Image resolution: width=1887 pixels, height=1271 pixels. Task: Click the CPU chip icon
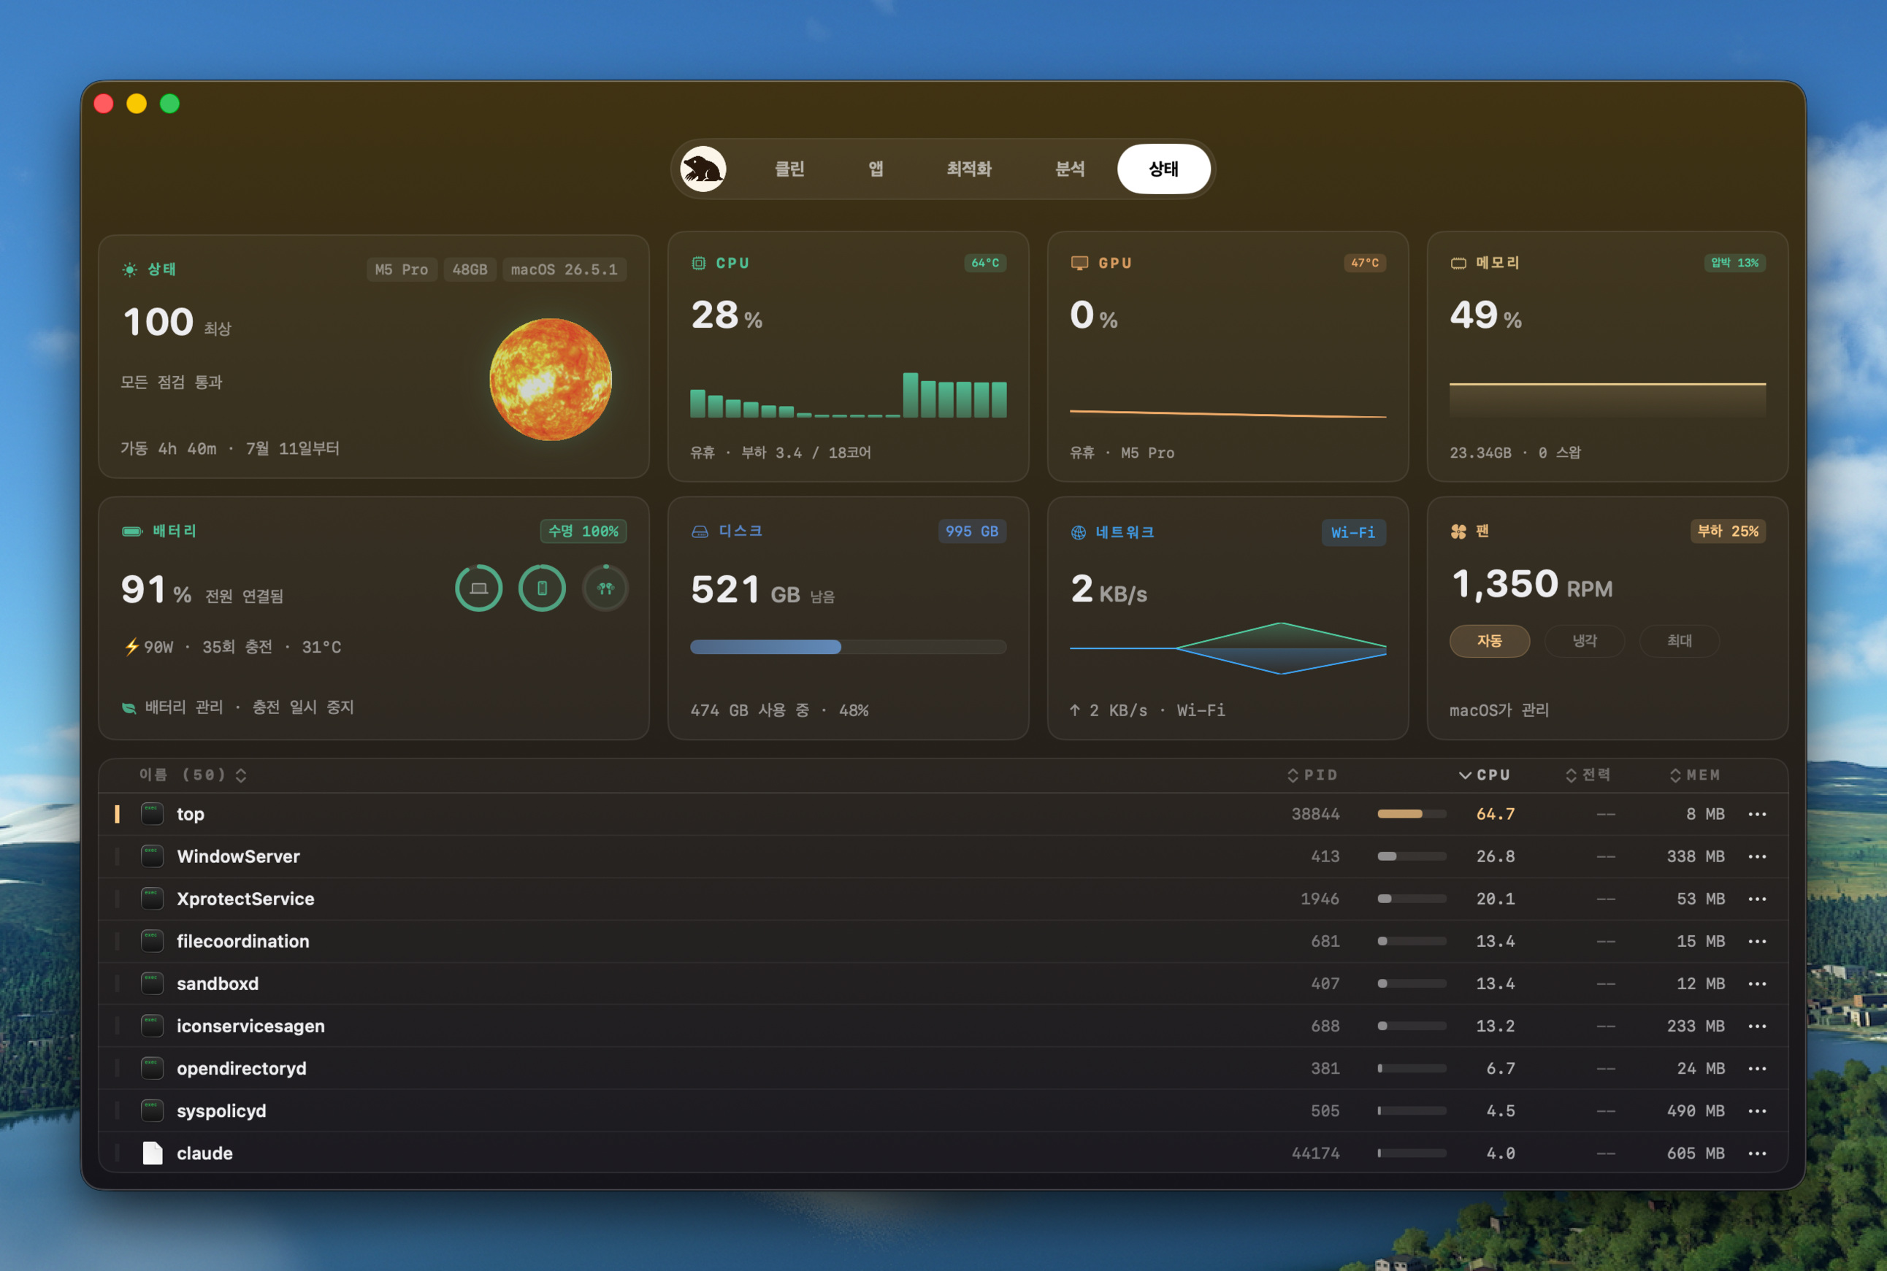698,263
